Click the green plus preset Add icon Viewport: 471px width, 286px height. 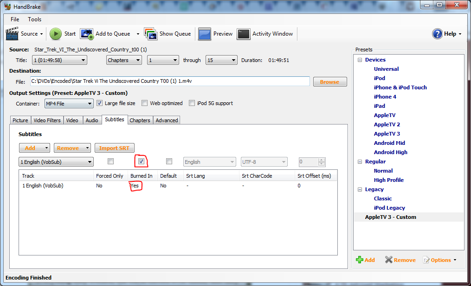point(359,260)
